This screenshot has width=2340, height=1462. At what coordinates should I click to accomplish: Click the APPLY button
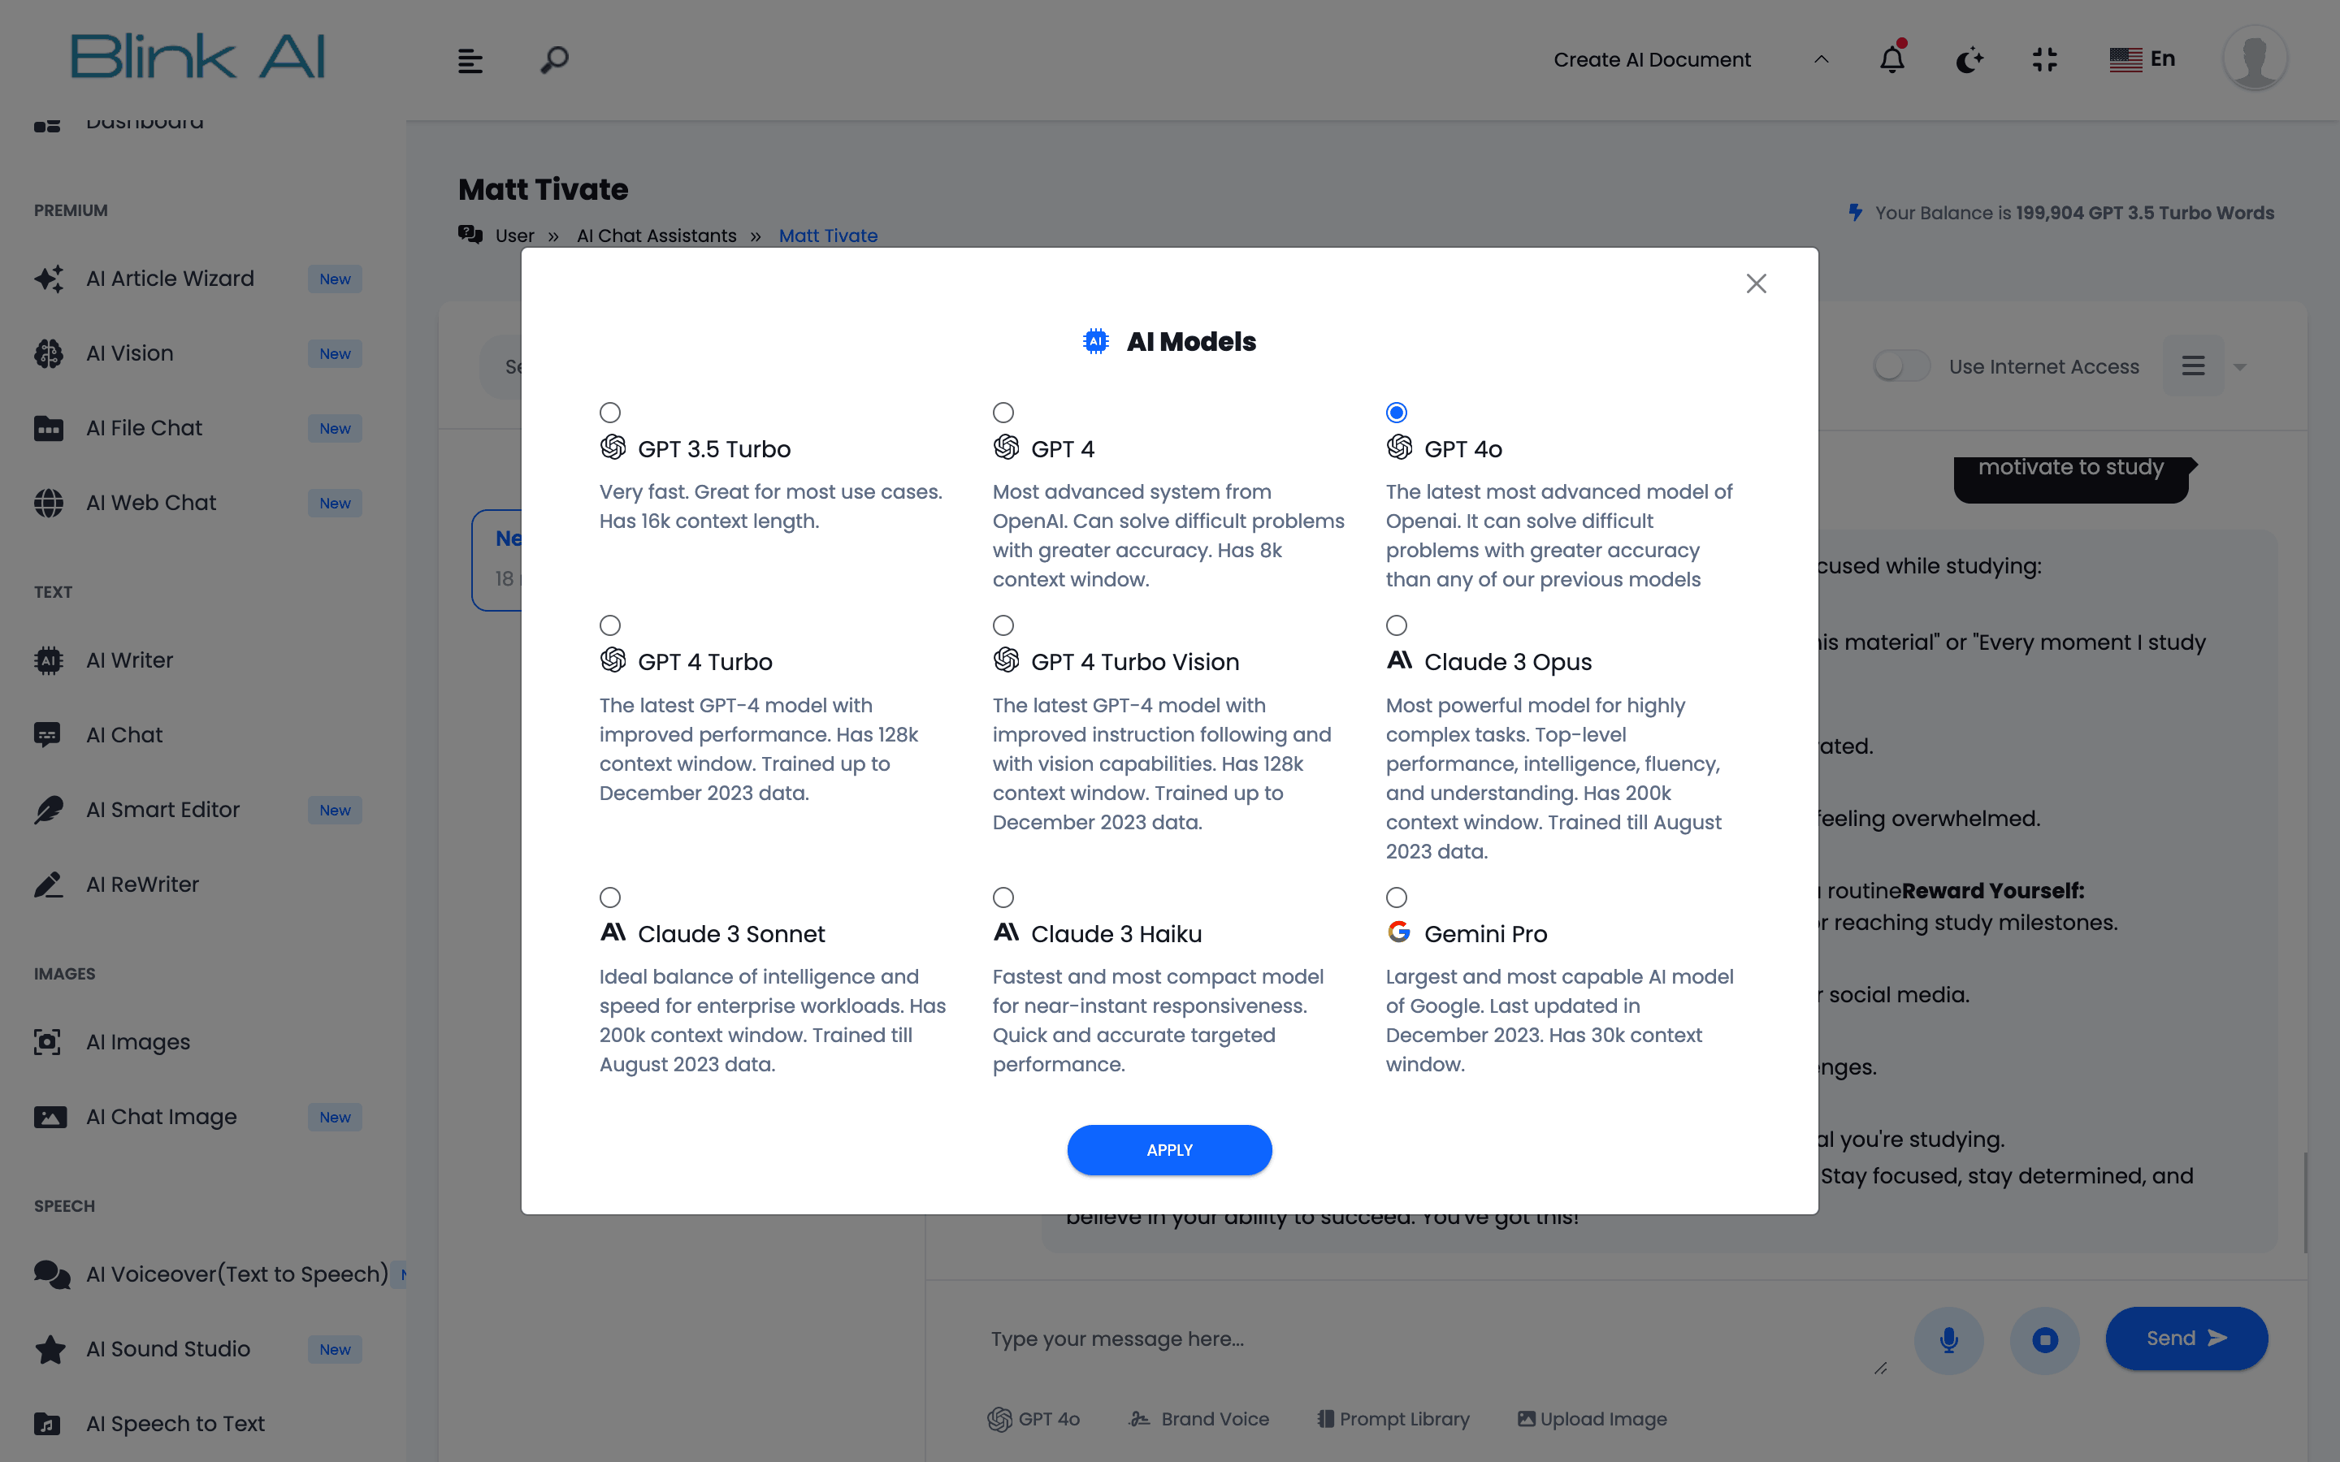[1169, 1149]
